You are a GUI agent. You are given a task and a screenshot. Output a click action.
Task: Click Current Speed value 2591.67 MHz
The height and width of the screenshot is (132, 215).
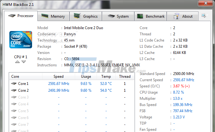(x=184, y=80)
